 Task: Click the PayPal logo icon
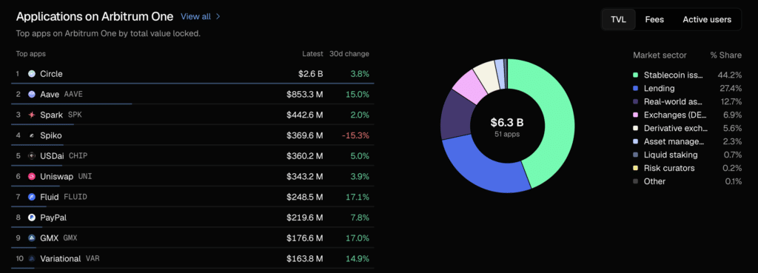click(32, 218)
